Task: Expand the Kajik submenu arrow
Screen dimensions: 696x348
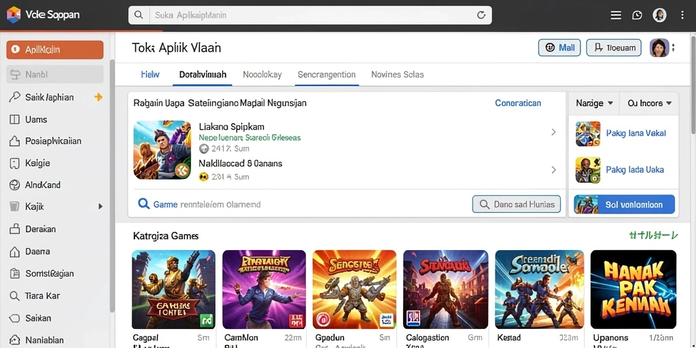Action: (101, 207)
